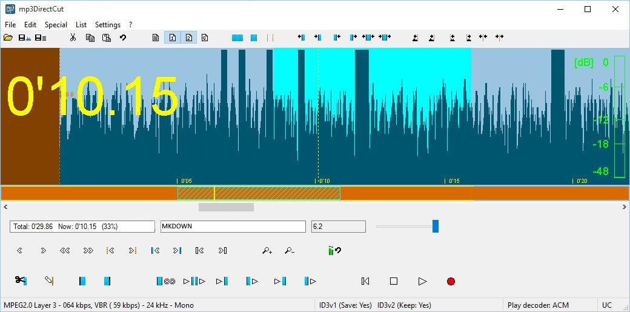Click the dotted cue-lines toolbar icon

pyautogui.click(x=270, y=38)
